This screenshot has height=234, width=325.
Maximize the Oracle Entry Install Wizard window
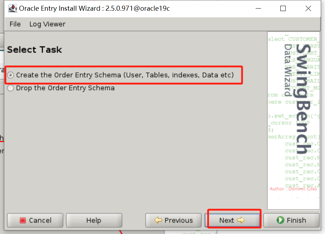(283, 8)
